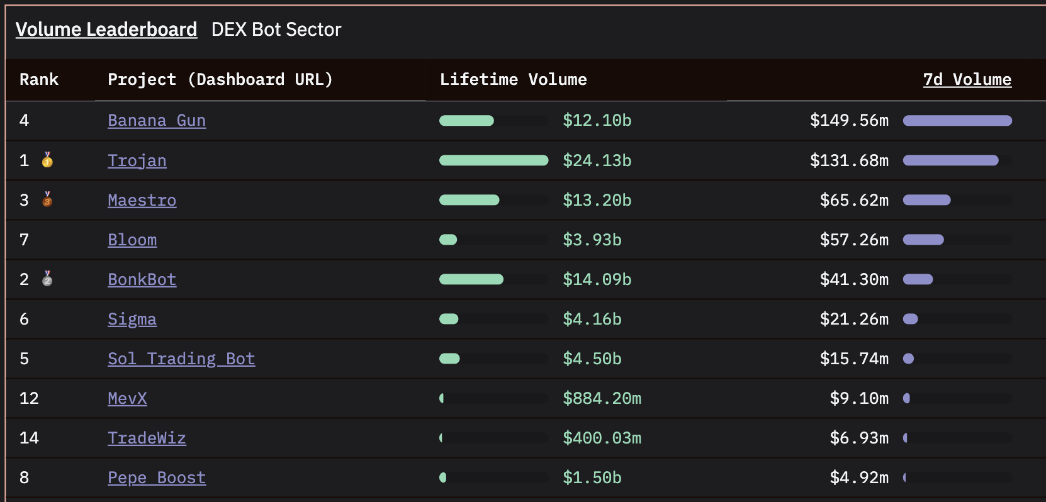The width and height of the screenshot is (1046, 502).
Task: Click BonkBot's green lifetime volume bar
Action: tap(471, 279)
